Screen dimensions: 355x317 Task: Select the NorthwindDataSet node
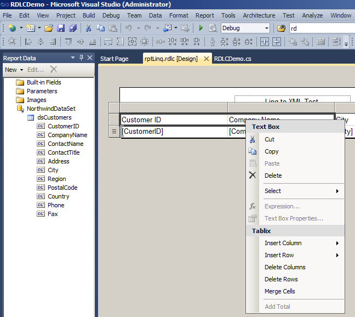(51, 109)
